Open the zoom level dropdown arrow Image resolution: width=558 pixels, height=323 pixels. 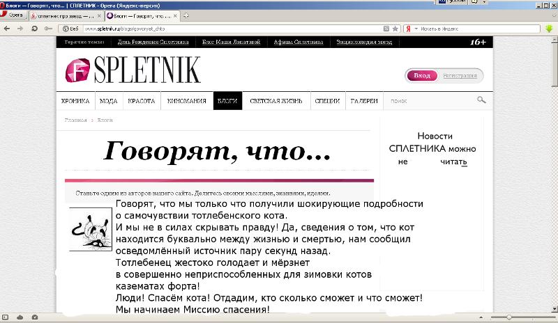pos(481,317)
